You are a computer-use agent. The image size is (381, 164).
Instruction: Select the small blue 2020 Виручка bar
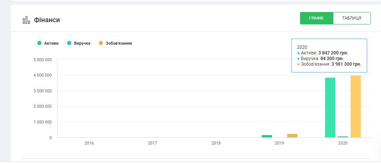coord(343,137)
